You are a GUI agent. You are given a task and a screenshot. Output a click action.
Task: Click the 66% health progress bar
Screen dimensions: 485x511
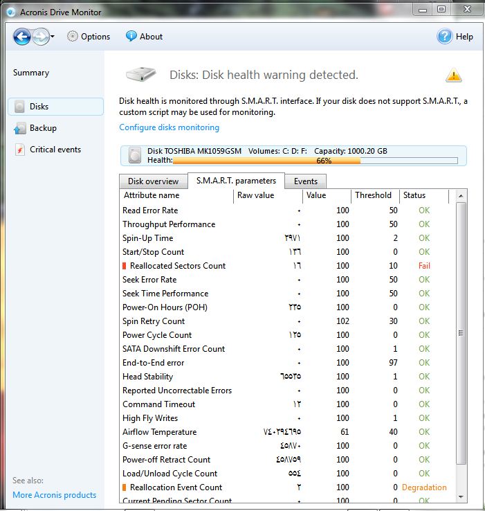click(x=315, y=161)
